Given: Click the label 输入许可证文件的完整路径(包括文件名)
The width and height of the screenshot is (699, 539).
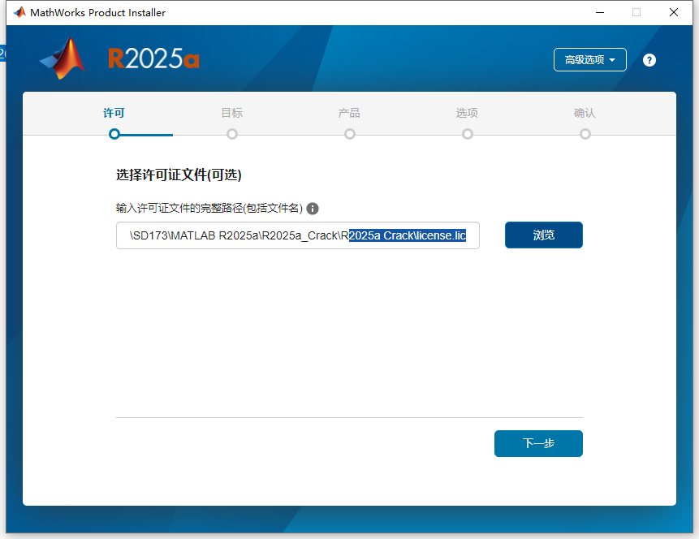Looking at the screenshot, I should point(209,208).
